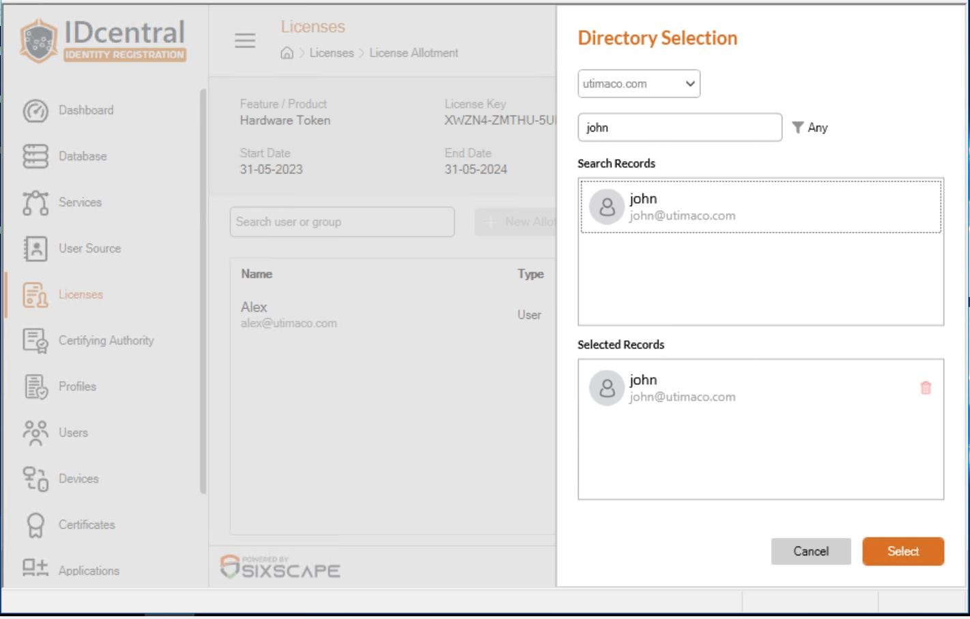Click the Applications icon in sidebar
The width and height of the screenshot is (970, 619).
coord(35,568)
